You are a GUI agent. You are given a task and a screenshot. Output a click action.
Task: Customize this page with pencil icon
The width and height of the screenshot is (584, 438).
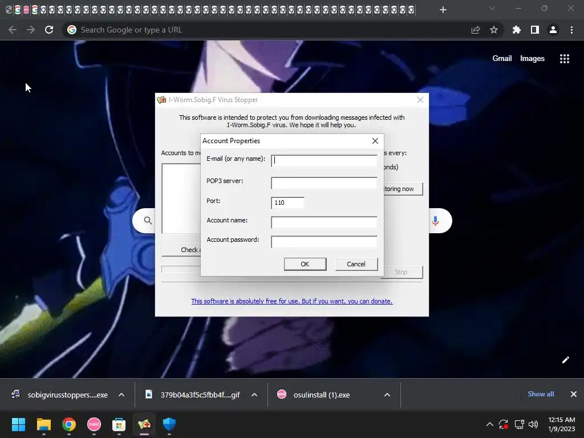tap(565, 360)
